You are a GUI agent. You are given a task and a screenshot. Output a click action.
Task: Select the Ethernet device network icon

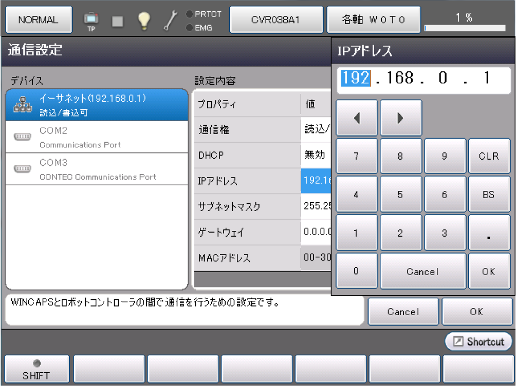[x=23, y=105]
